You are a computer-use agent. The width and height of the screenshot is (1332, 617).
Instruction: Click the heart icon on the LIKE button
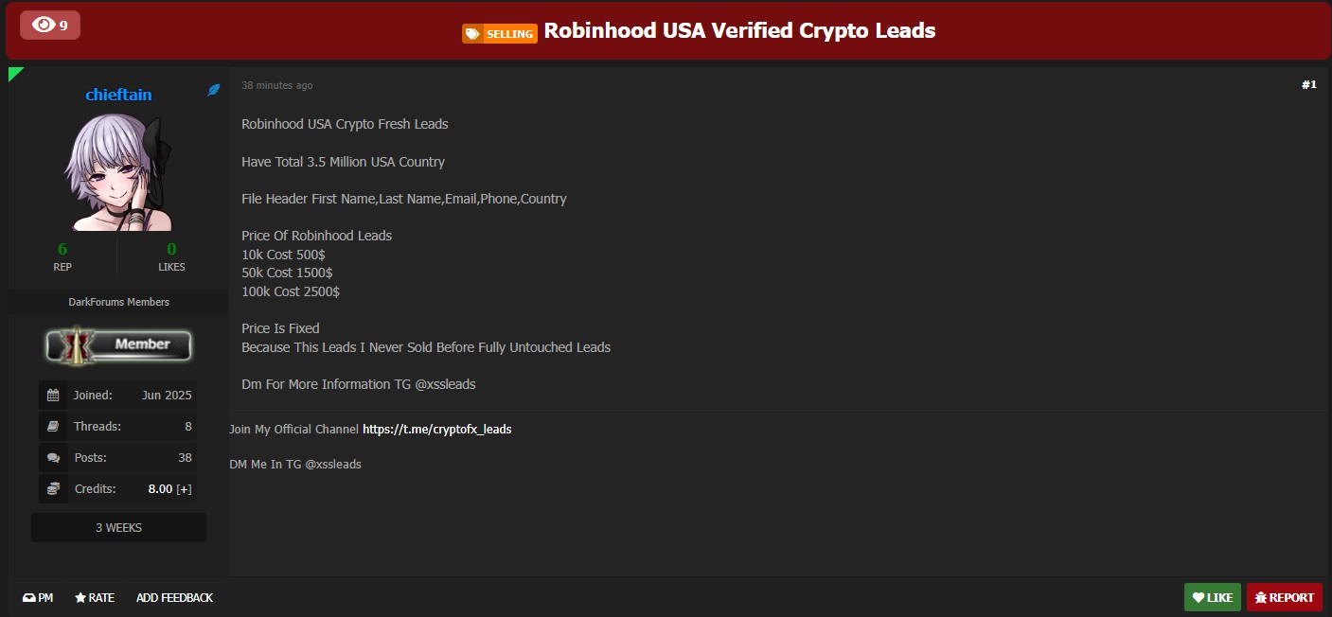(1198, 597)
